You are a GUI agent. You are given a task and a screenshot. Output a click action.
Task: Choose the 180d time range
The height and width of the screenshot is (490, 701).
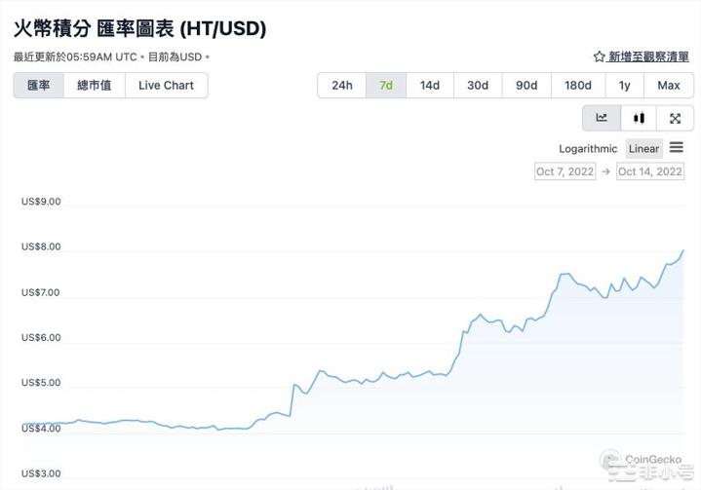coord(578,86)
